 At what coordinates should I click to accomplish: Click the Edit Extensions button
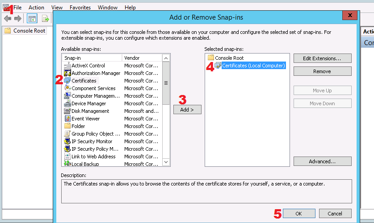pyautogui.click(x=322, y=58)
